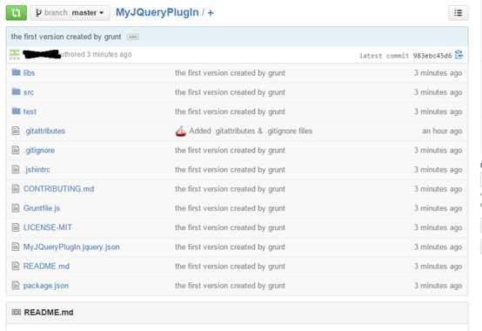Expand commit message ellipsis button

point(133,37)
